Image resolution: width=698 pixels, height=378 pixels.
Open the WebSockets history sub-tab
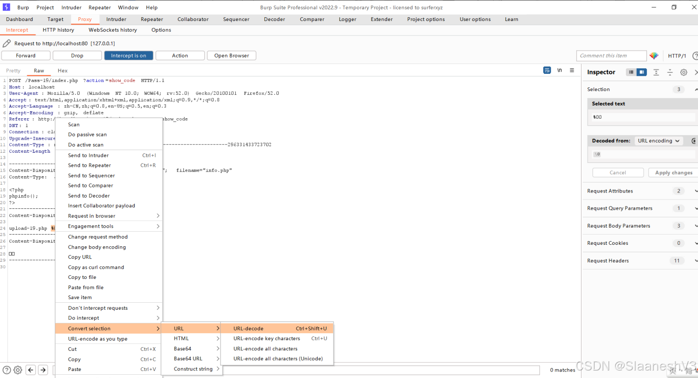[113, 30]
